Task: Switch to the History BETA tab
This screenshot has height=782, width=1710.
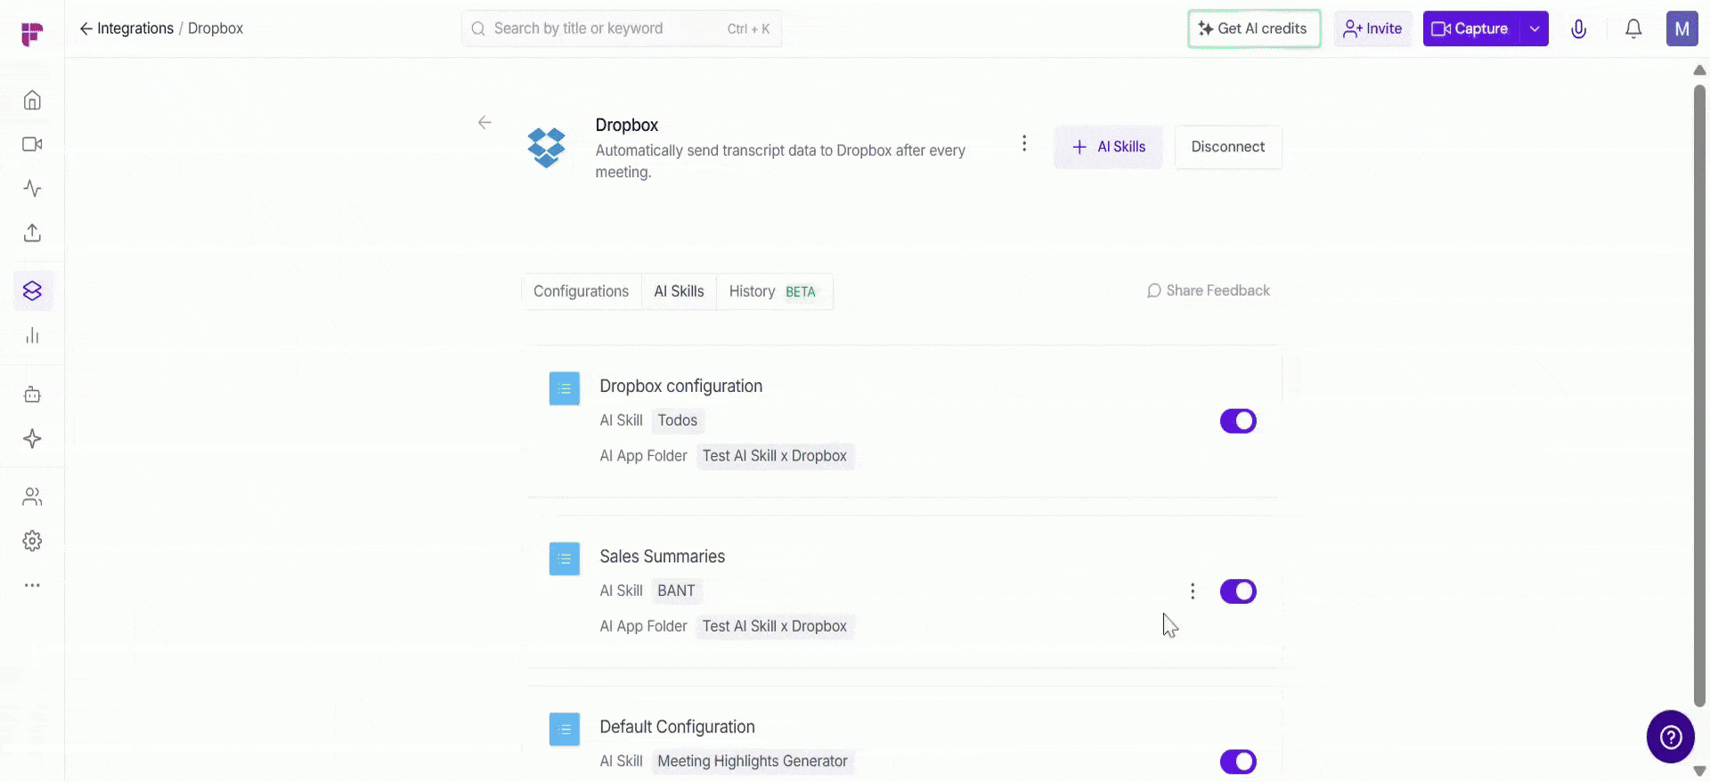Action: click(x=773, y=291)
